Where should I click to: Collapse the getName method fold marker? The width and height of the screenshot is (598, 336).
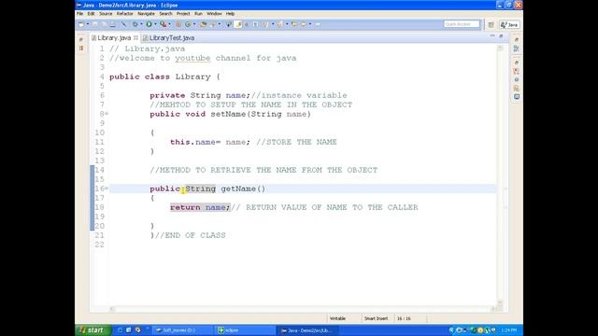[107, 189]
